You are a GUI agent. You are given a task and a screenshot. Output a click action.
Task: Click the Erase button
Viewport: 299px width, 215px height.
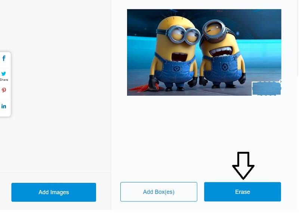point(242,192)
